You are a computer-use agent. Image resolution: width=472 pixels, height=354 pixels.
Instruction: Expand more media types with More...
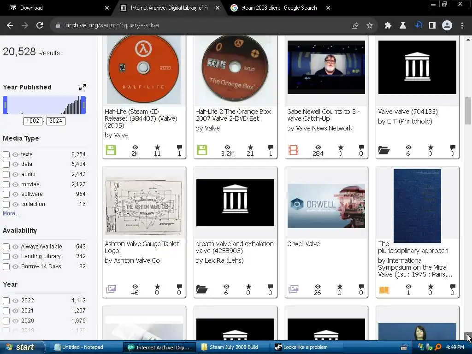point(11,213)
